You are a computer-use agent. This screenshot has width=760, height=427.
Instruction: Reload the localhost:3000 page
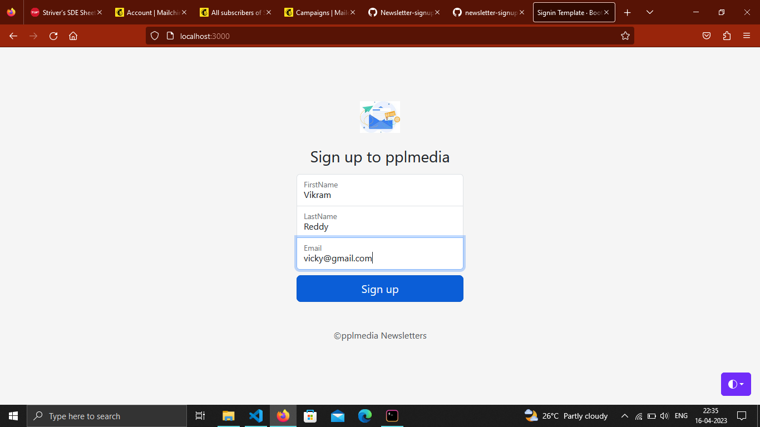pos(53,36)
